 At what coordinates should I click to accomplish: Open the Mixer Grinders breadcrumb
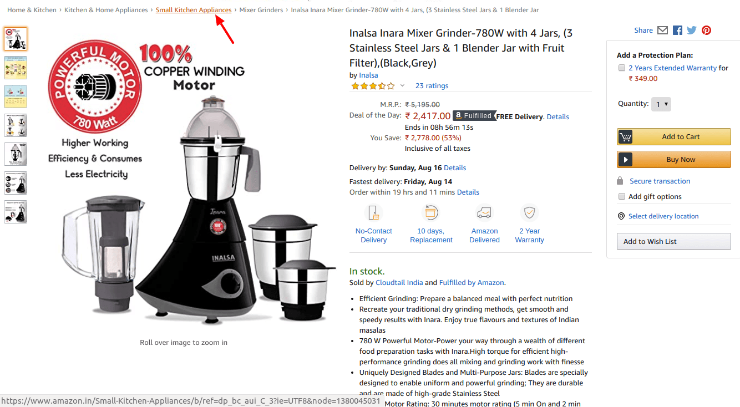(261, 10)
